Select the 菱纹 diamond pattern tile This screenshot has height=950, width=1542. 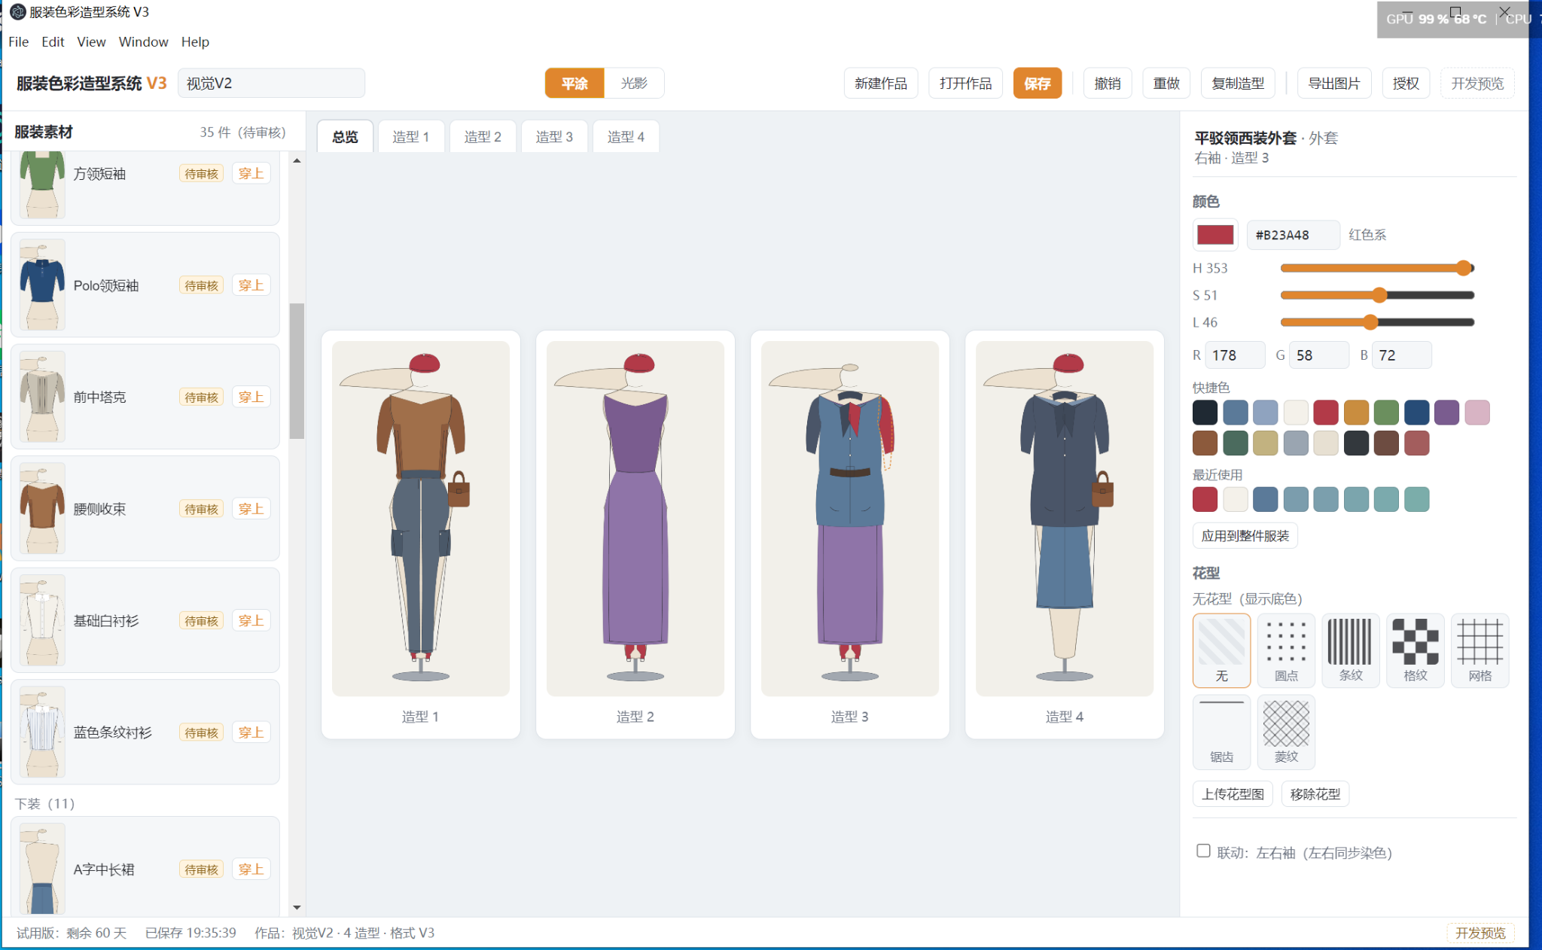pyautogui.click(x=1286, y=732)
